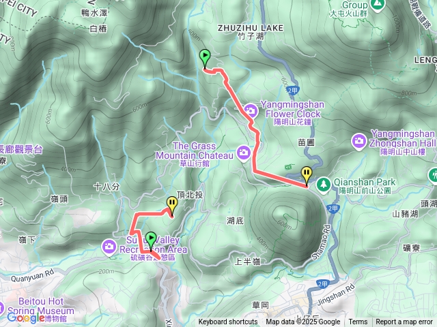
Task: Click the Sulfur Valley Recreation Area camera pin
Action: [109, 247]
